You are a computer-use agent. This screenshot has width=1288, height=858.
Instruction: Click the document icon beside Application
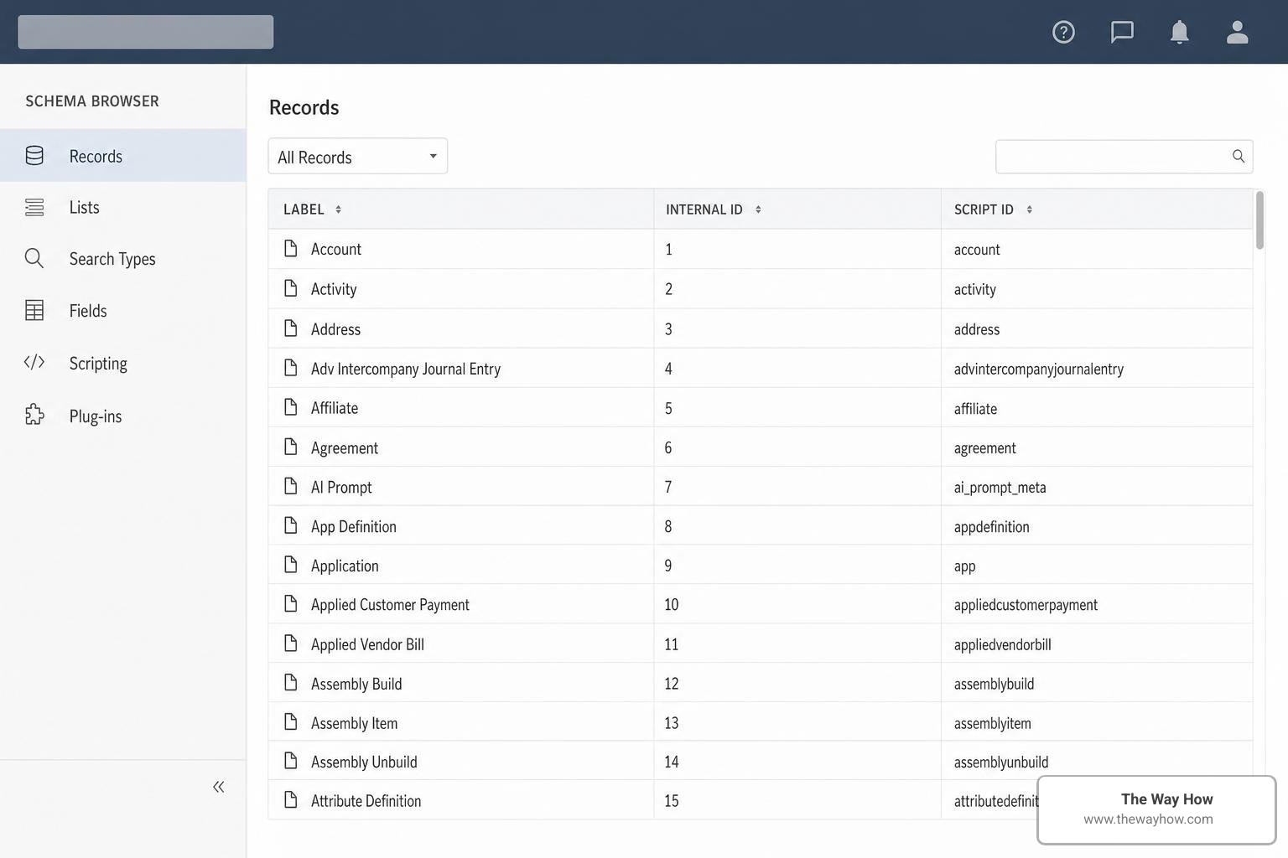pos(291,565)
